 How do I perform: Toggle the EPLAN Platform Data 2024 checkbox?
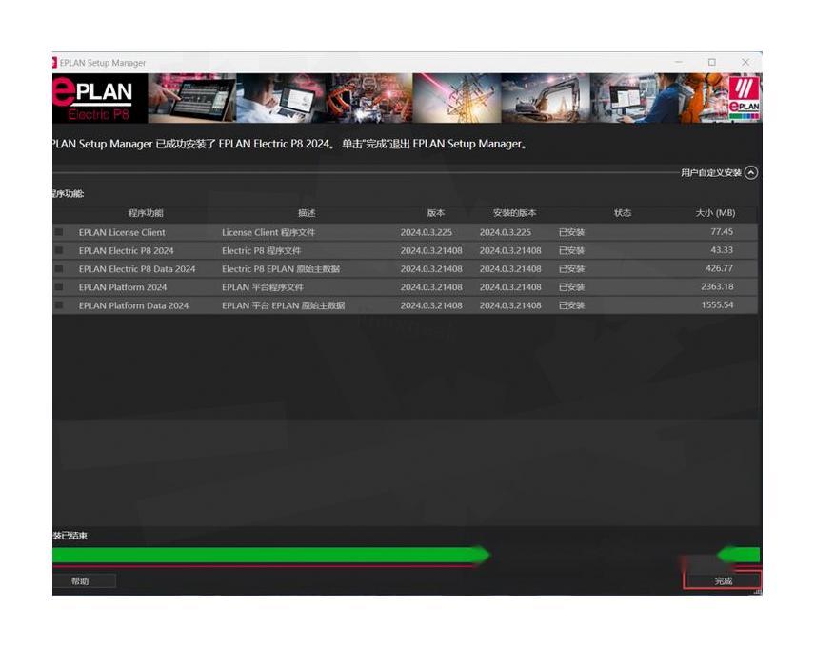(59, 305)
